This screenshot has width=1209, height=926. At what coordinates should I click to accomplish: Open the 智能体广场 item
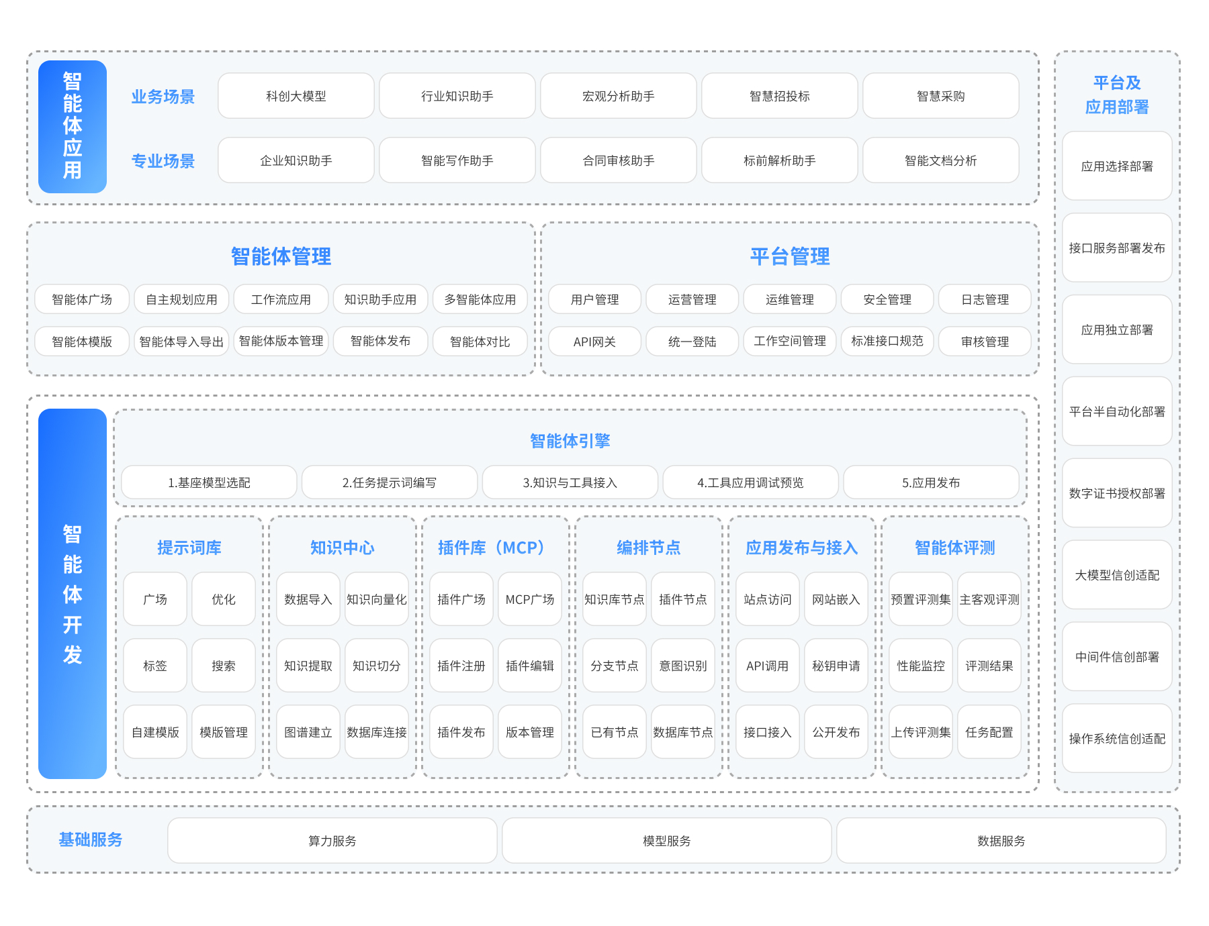pos(82,299)
